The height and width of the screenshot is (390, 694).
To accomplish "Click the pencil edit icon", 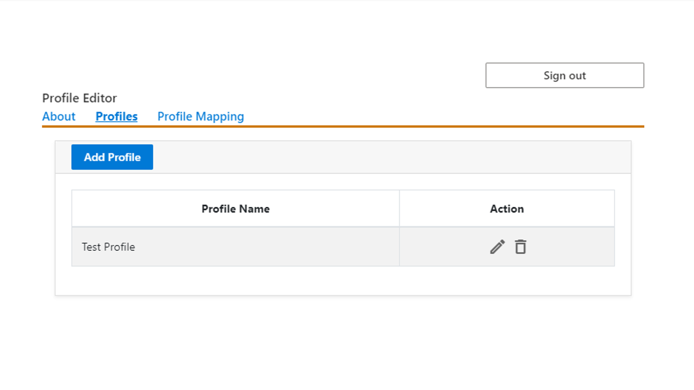I will pos(497,247).
